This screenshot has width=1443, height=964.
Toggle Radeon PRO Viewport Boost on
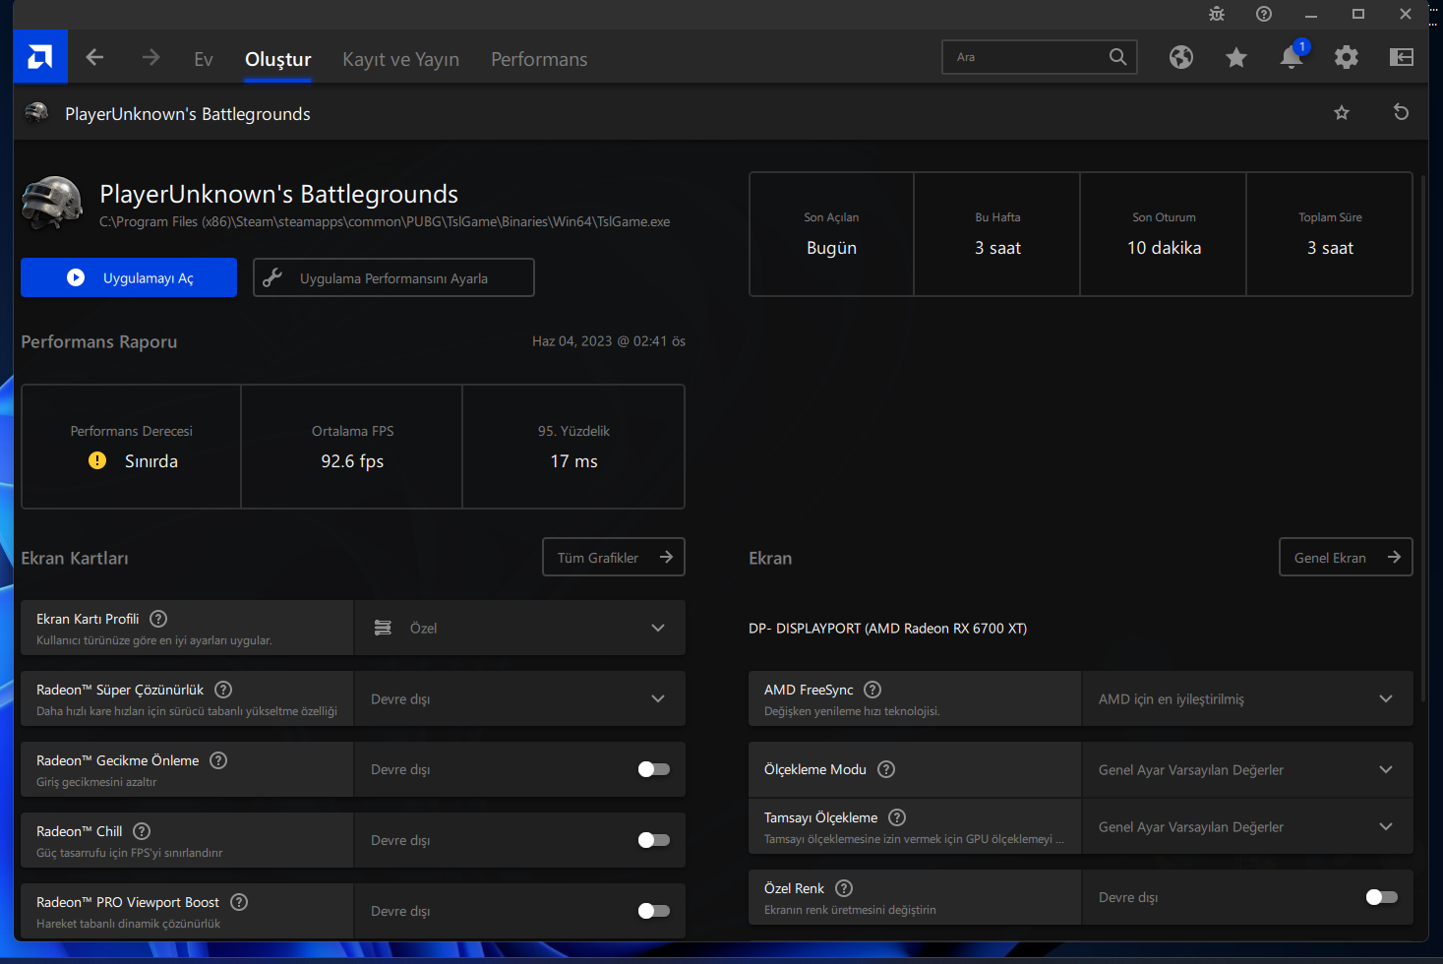(x=653, y=911)
